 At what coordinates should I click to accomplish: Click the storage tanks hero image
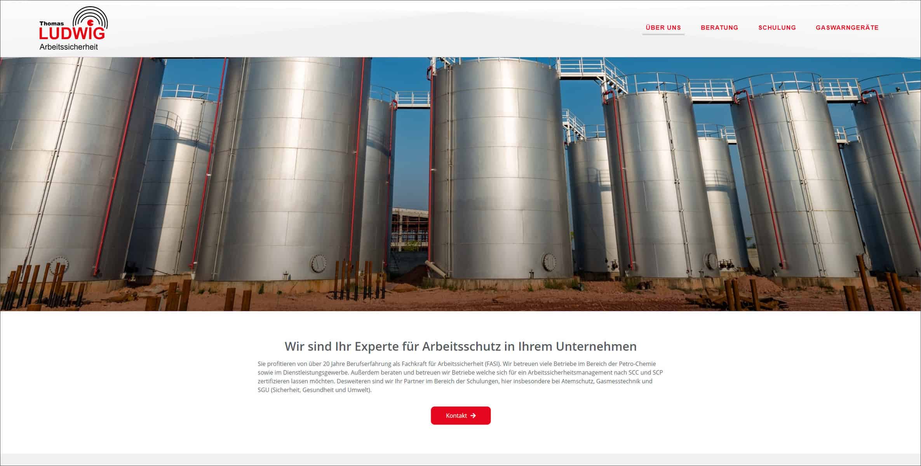[x=460, y=184]
